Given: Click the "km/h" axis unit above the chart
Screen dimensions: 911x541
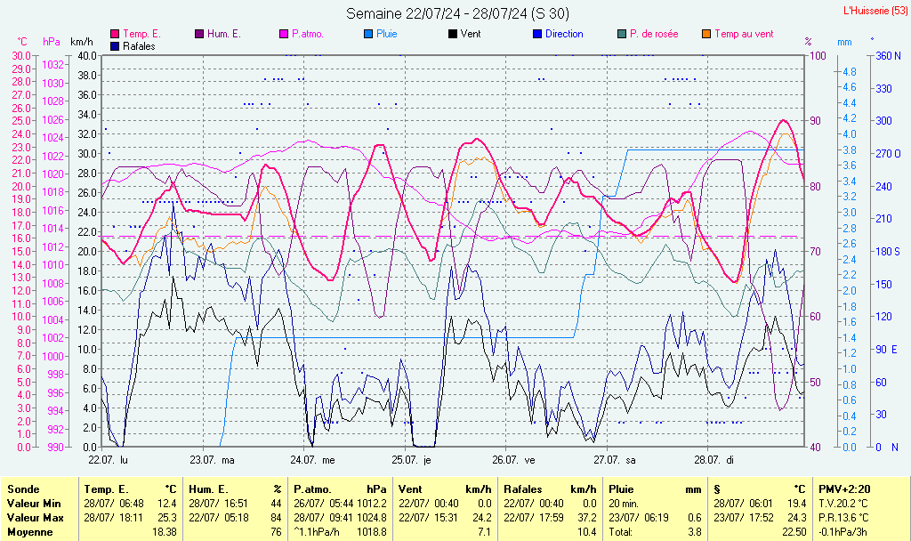Looking at the screenshot, I should coord(82,42).
